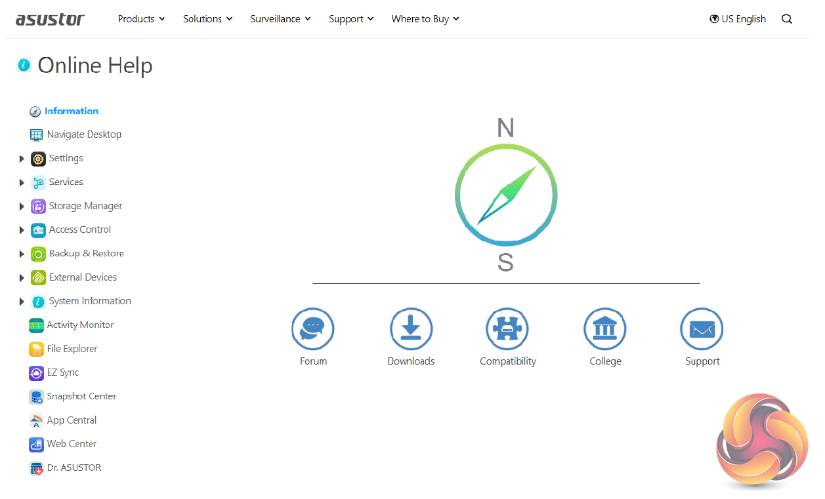The image size is (825, 499).
Task: Click the Activity Monitor icon
Action: (36, 325)
